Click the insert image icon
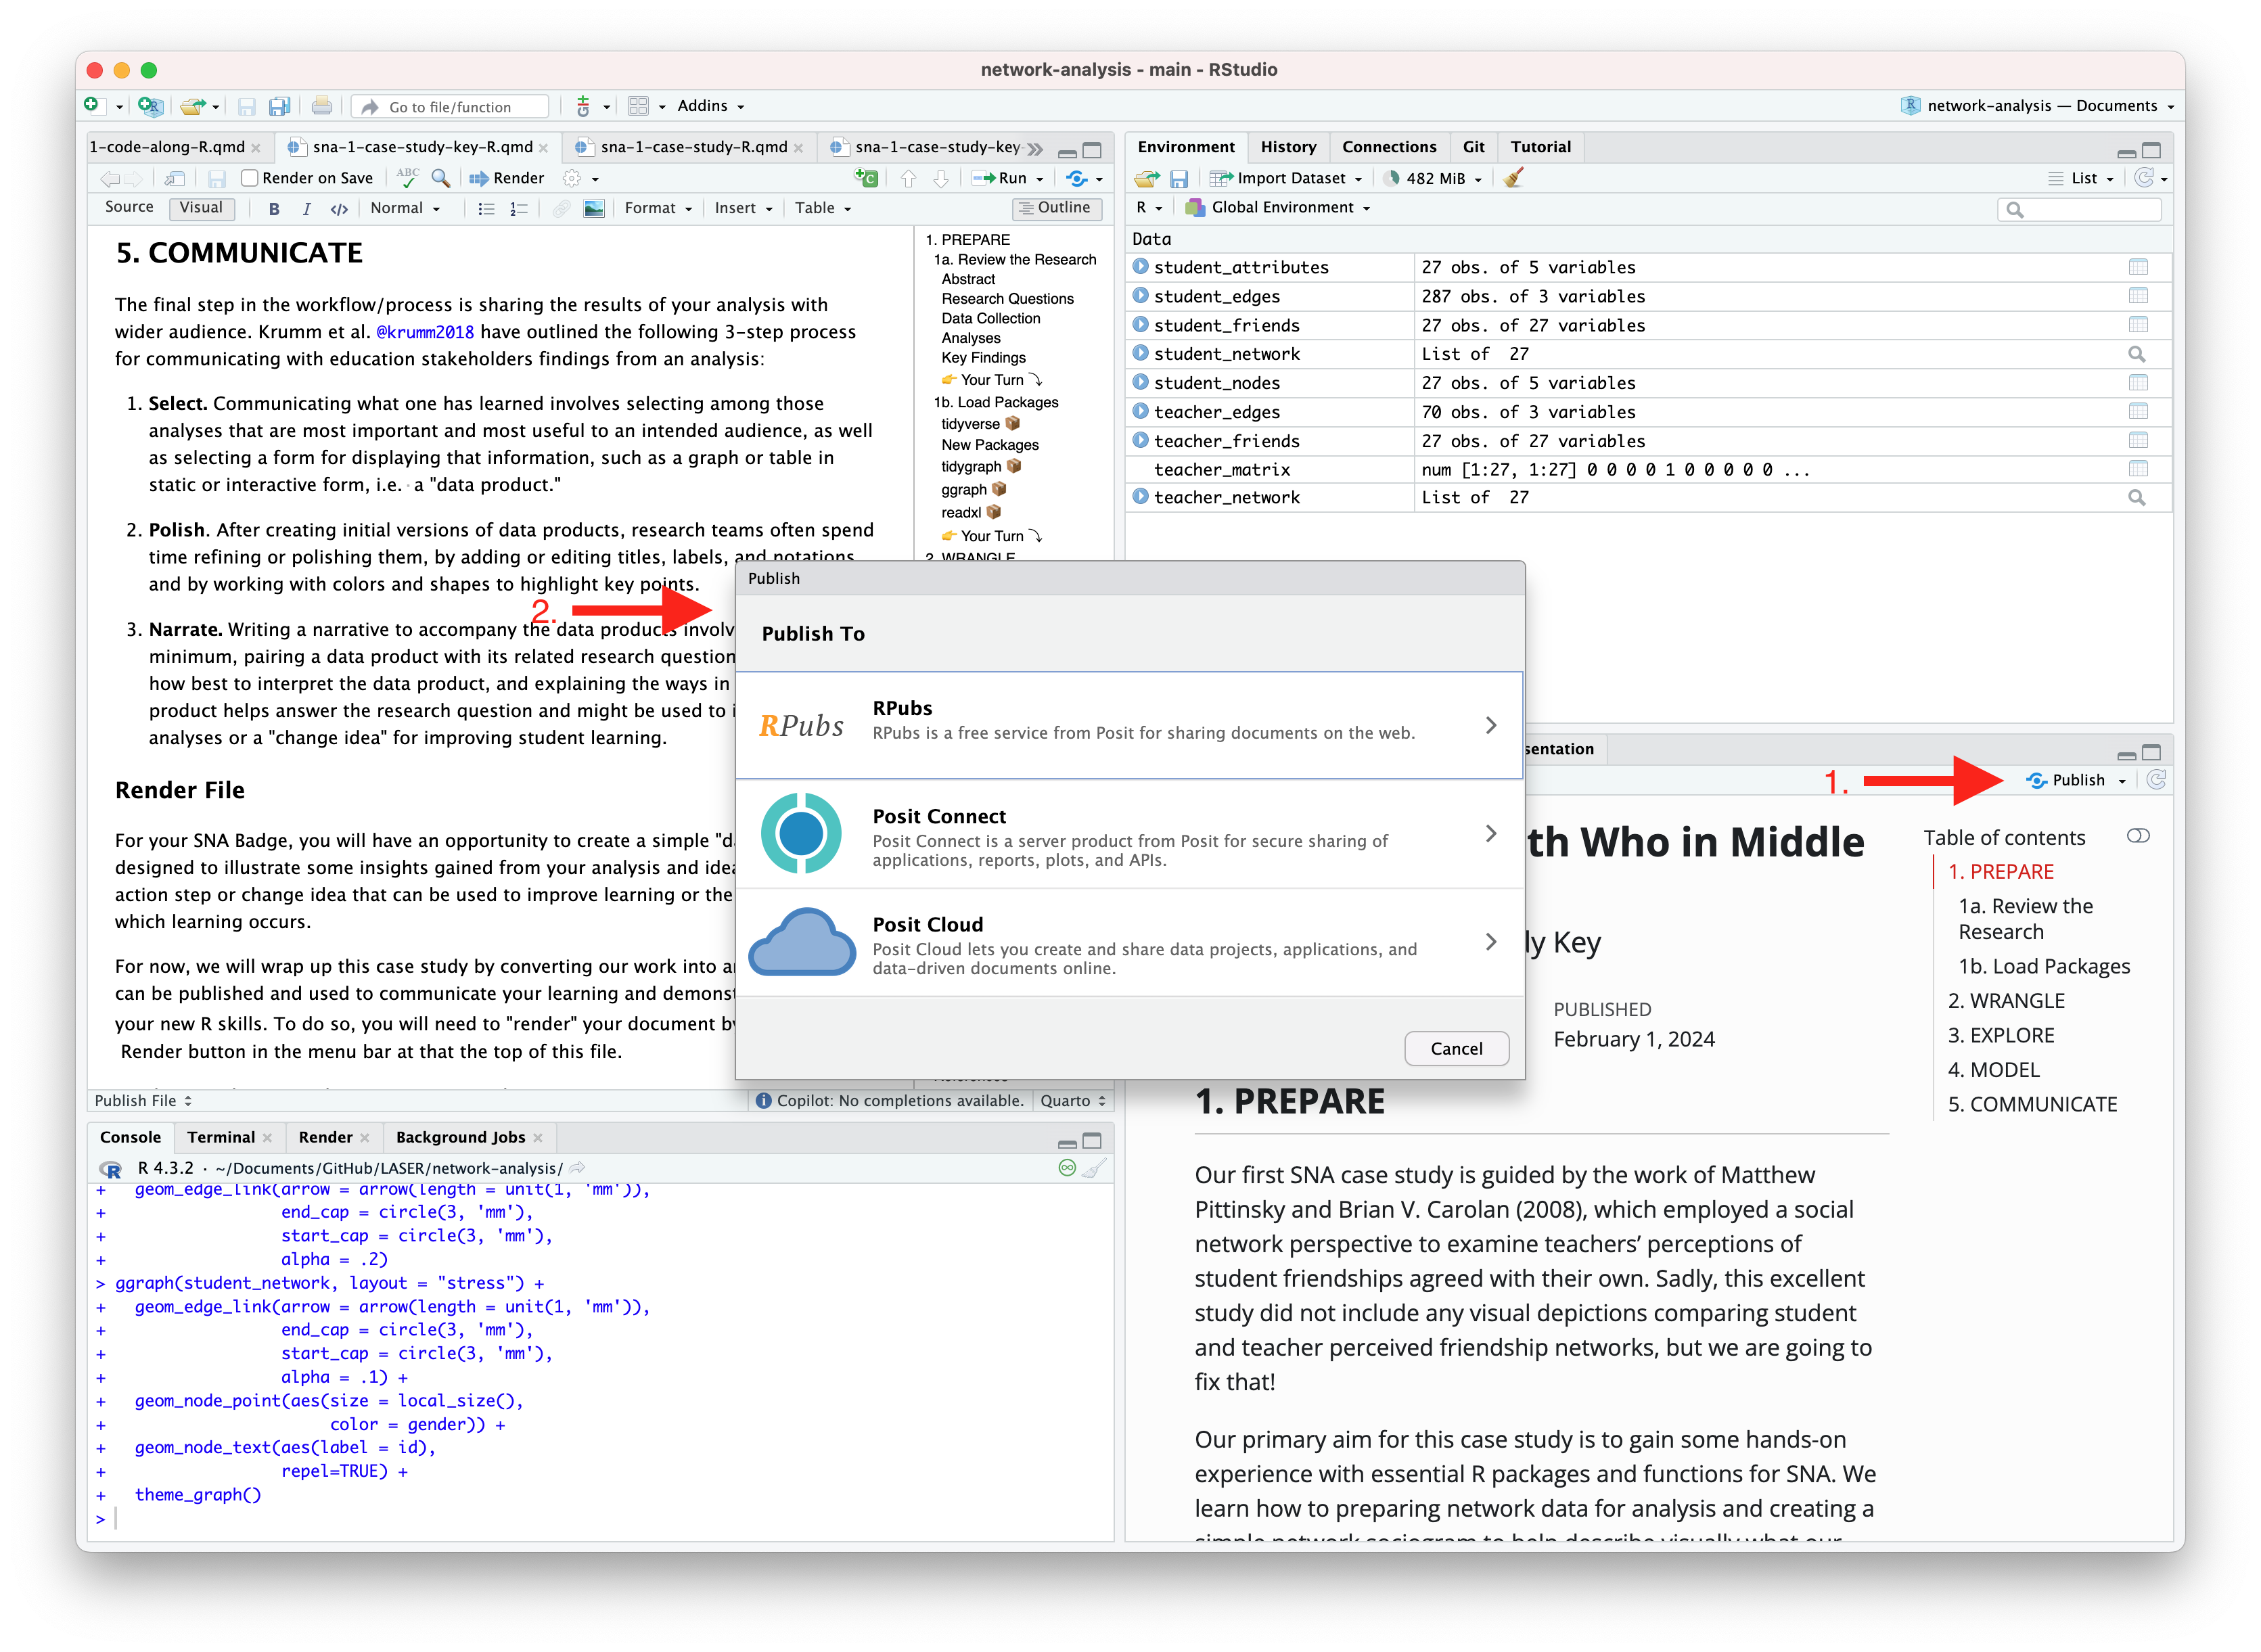This screenshot has width=2261, height=1652. [594, 209]
